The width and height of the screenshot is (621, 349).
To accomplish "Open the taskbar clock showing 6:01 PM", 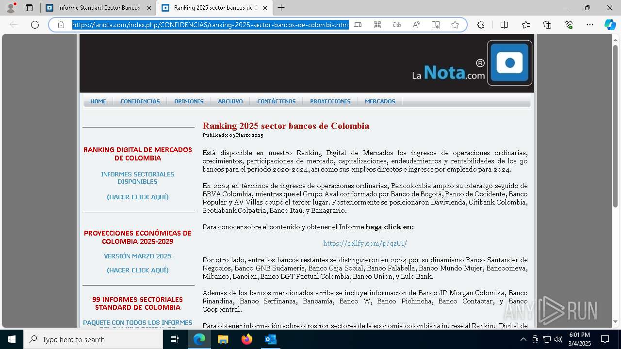I will (580, 339).
